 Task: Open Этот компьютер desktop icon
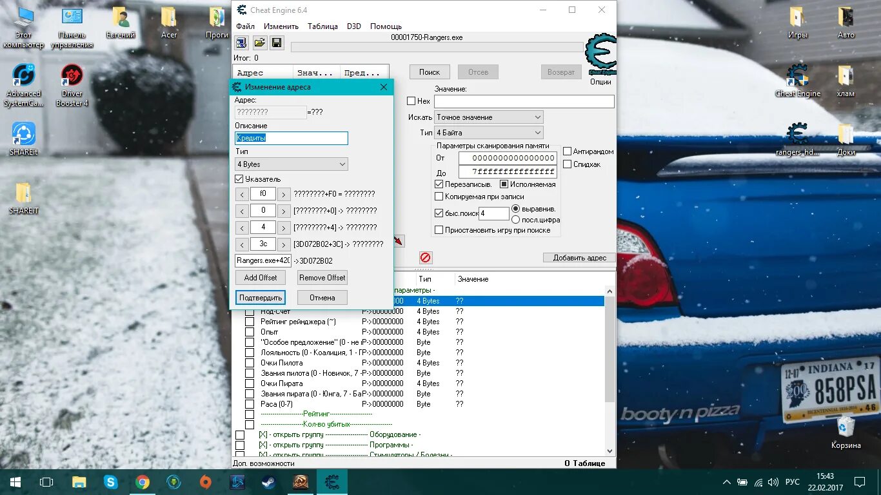tap(24, 27)
